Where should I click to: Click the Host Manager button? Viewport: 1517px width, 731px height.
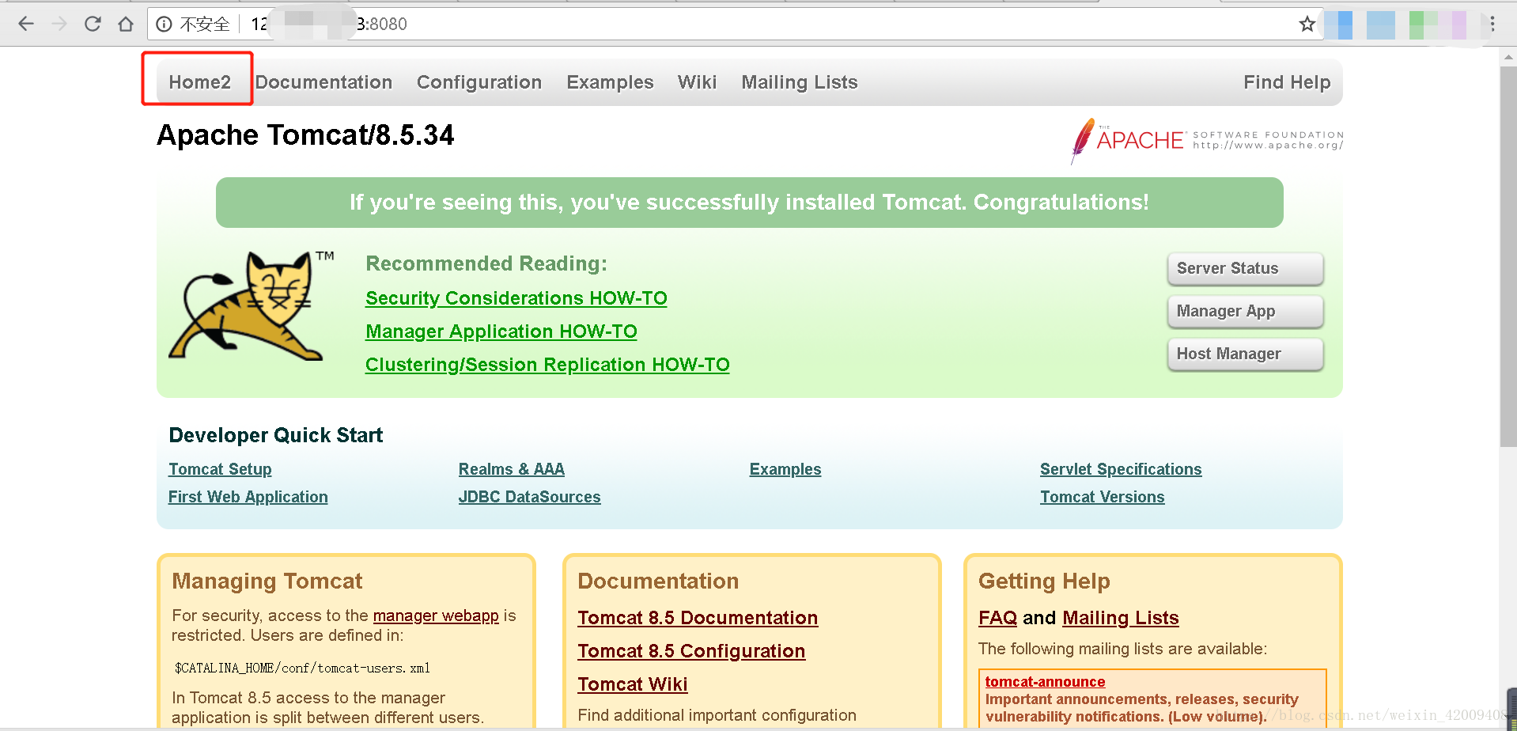coord(1245,354)
